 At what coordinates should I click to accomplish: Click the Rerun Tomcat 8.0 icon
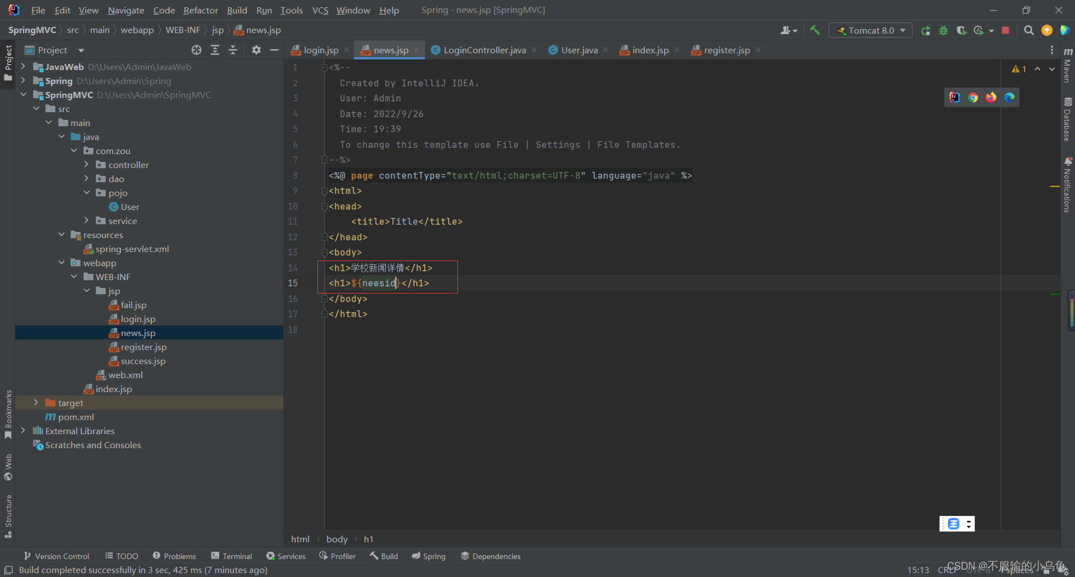926,30
